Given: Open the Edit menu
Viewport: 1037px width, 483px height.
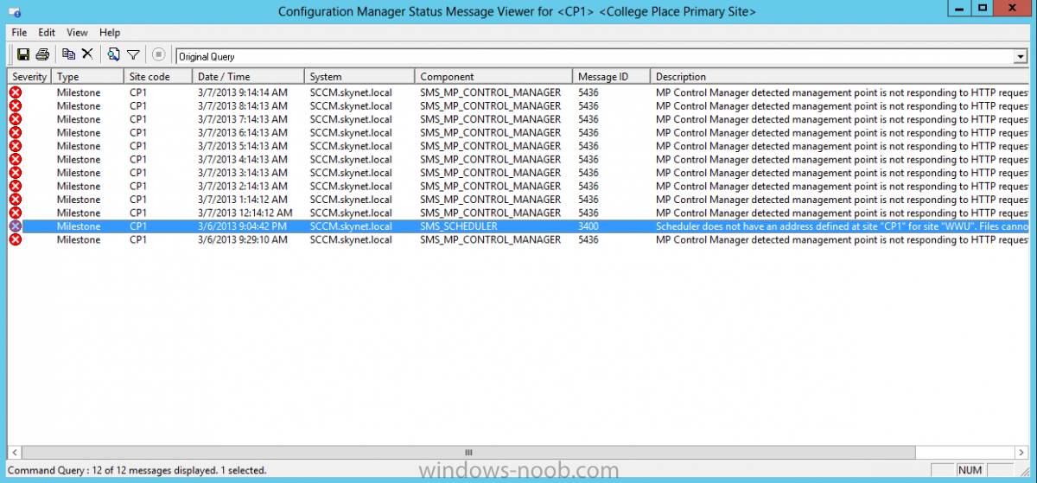Looking at the screenshot, I should [x=47, y=32].
